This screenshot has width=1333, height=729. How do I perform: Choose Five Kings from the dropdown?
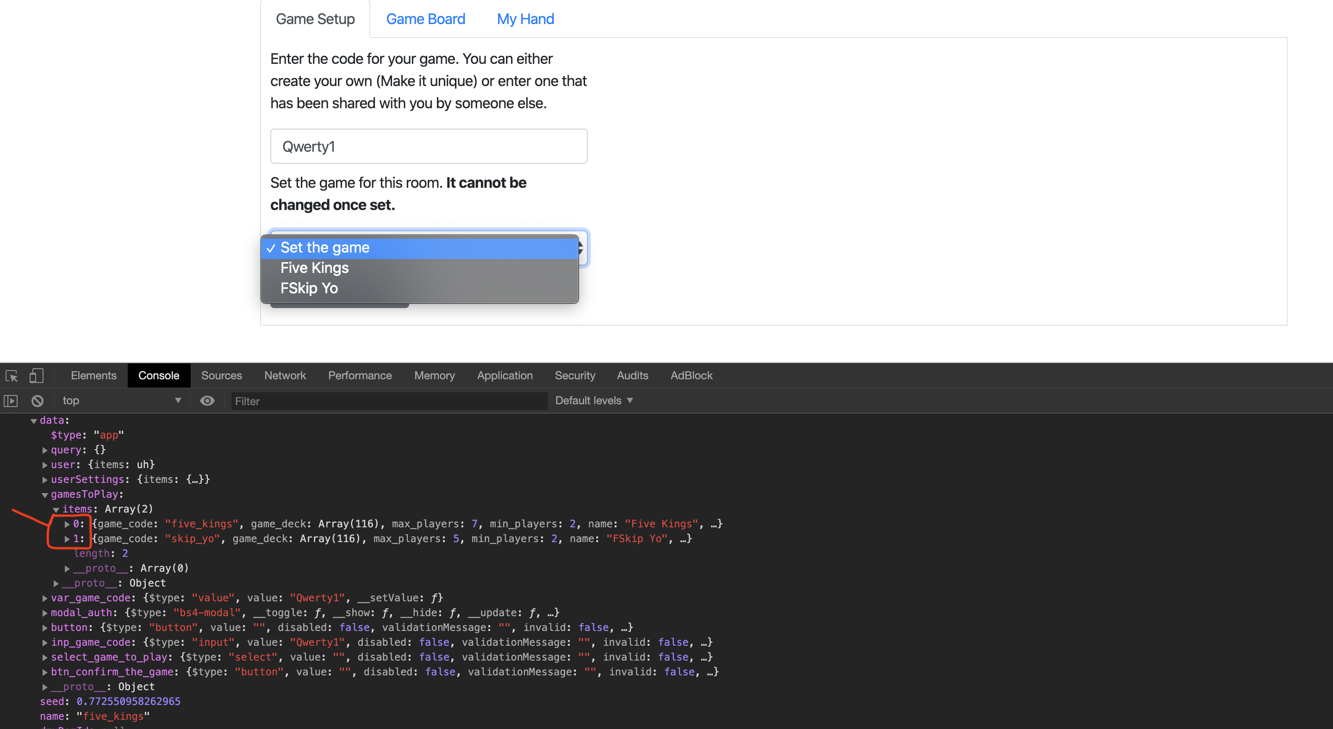(x=420, y=268)
